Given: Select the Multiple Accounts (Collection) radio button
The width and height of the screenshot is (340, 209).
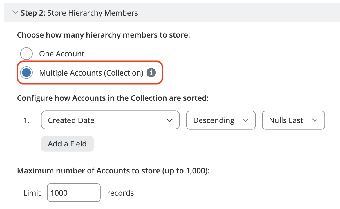Looking at the screenshot, I should click(26, 73).
